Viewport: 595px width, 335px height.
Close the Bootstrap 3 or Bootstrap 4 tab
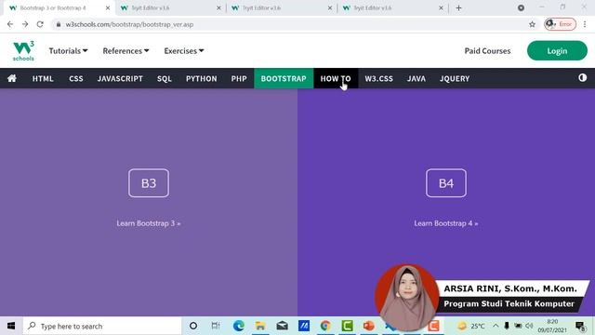[108, 8]
